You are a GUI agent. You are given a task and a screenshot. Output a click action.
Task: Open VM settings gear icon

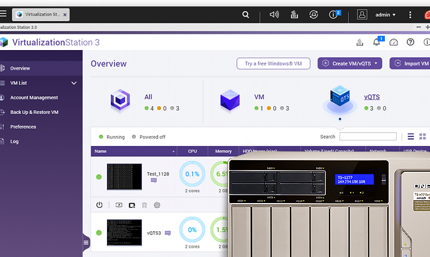157,205
